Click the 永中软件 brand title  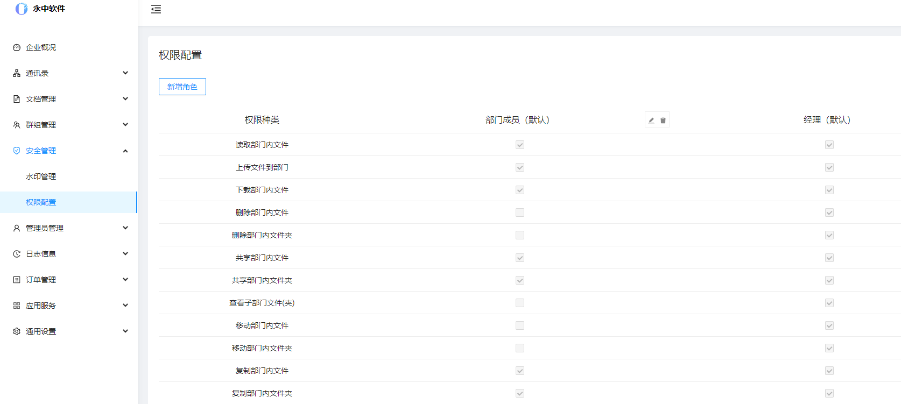[49, 9]
